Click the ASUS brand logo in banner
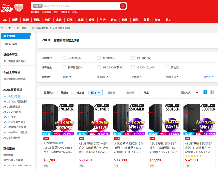This screenshot has width=218, height=169. (46, 40)
